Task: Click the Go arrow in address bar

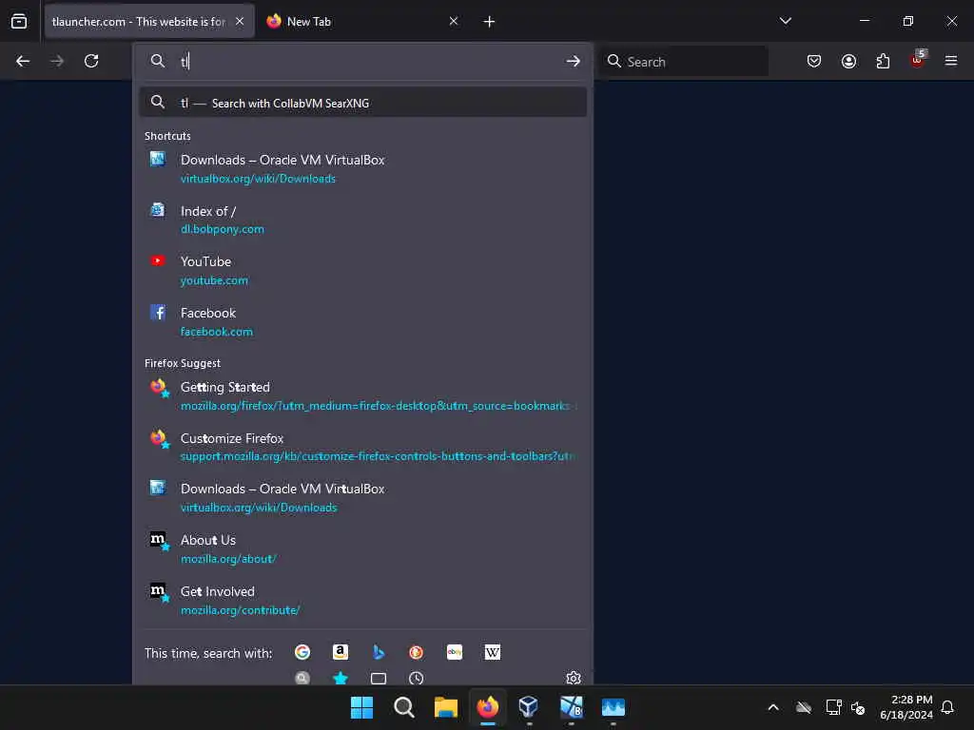Action: point(573,61)
